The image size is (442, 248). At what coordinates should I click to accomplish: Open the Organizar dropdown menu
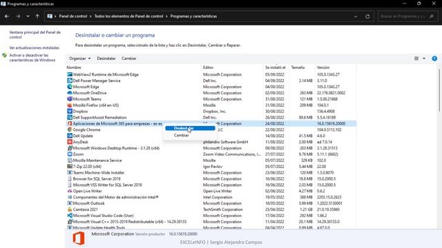point(80,59)
